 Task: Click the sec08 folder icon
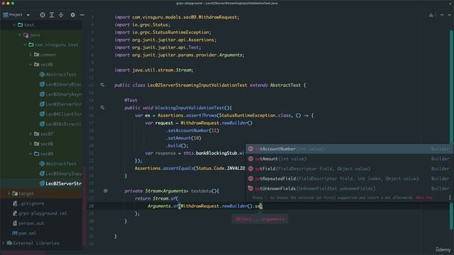(36, 144)
